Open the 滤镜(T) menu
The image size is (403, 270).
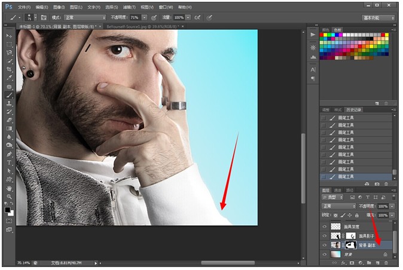[x=129, y=7]
